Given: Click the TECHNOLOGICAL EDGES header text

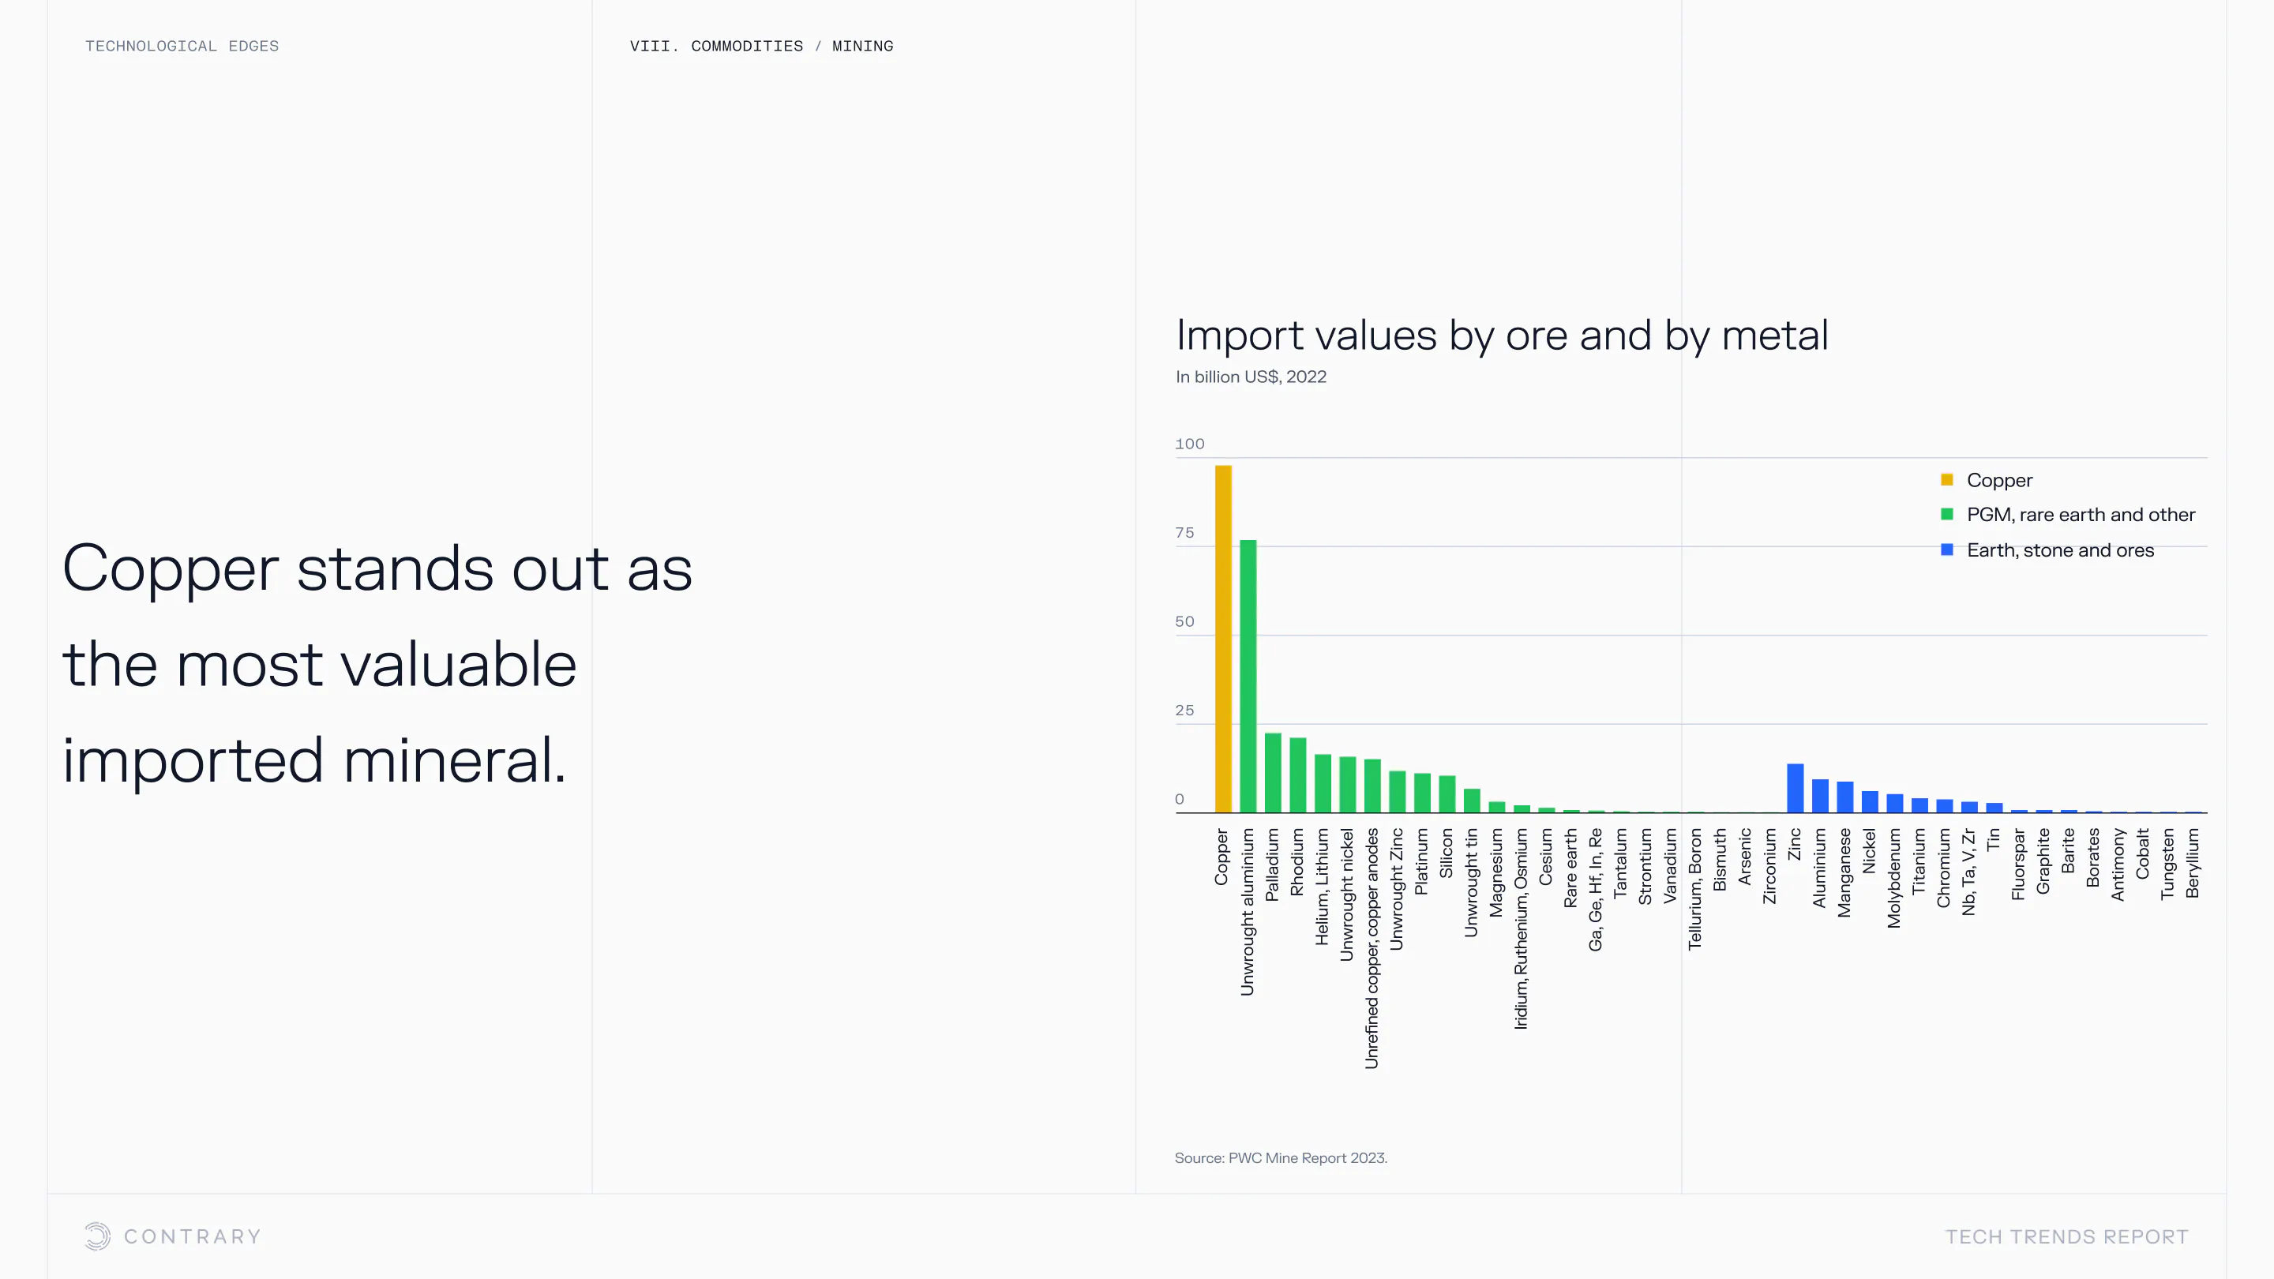Looking at the screenshot, I should coord(182,46).
